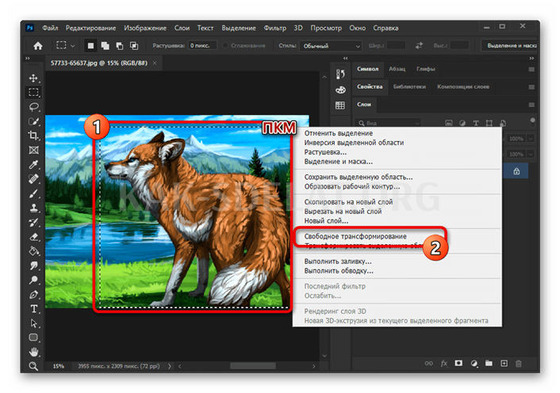Open the Symbol panel options menu
The image size is (560, 393).
[531, 69]
